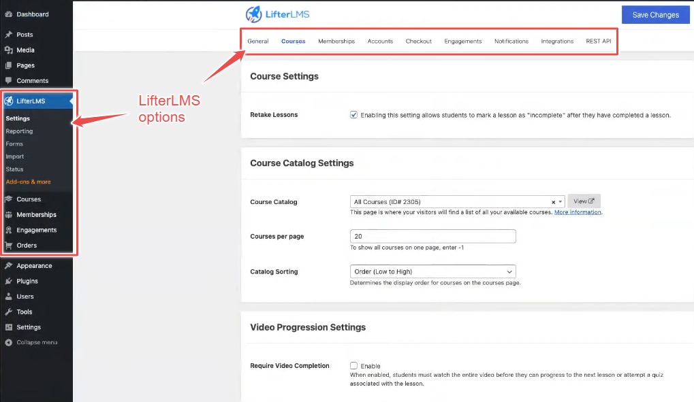The height and width of the screenshot is (402, 694).
Task: Click the Save Changes button
Action: click(655, 14)
